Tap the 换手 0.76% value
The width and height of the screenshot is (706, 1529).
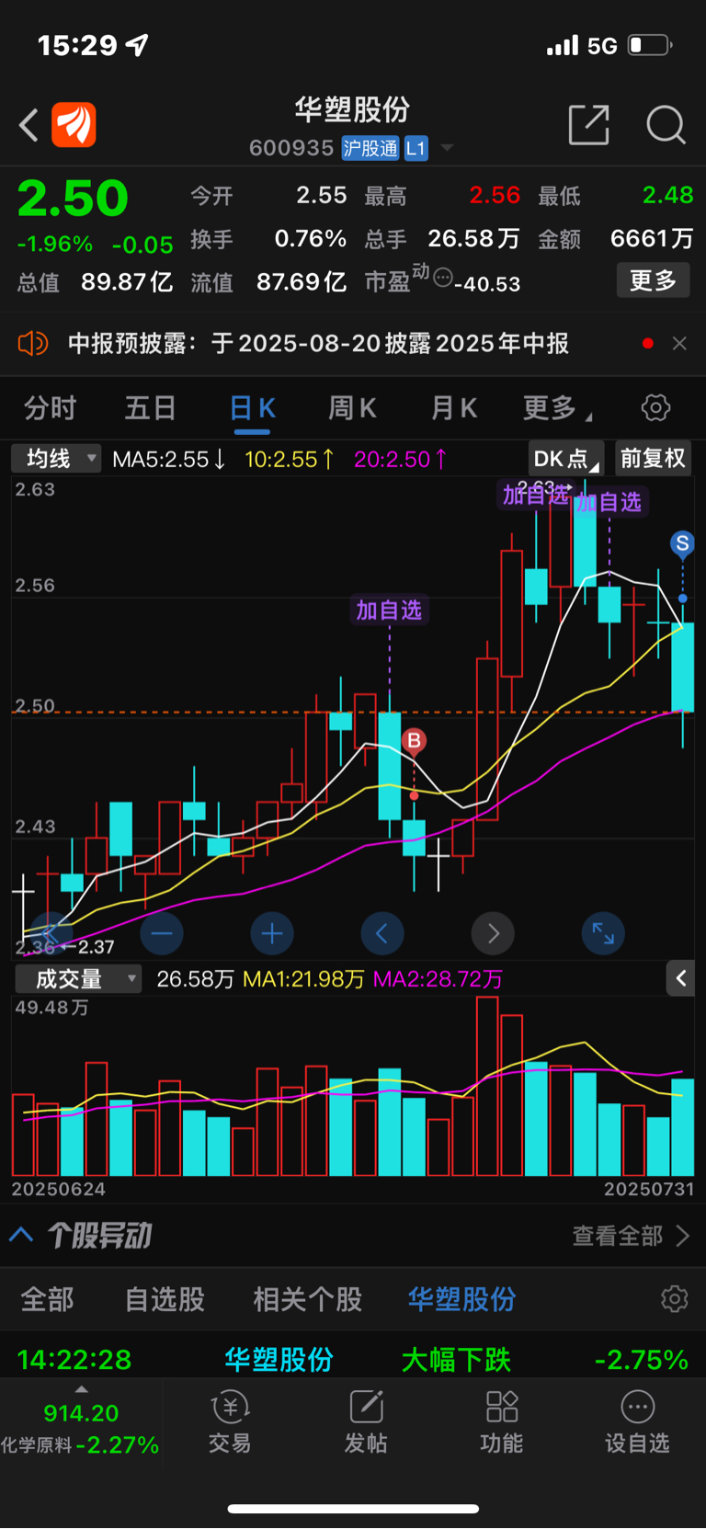pyautogui.click(x=311, y=239)
